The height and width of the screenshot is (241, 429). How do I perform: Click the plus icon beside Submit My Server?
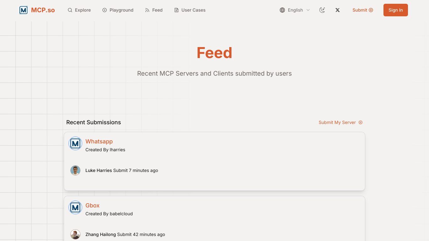361,122
